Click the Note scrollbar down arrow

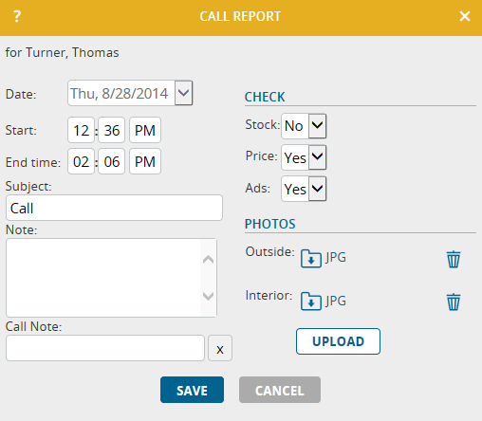pos(208,296)
